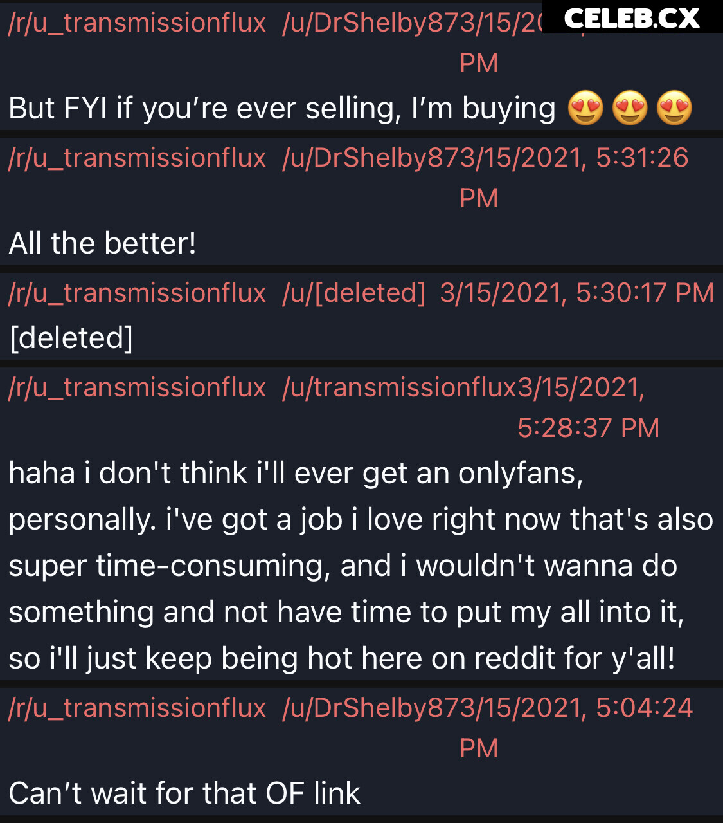
Task: Open subreddit link above the "[deleted]" comment
Action: click(x=137, y=293)
